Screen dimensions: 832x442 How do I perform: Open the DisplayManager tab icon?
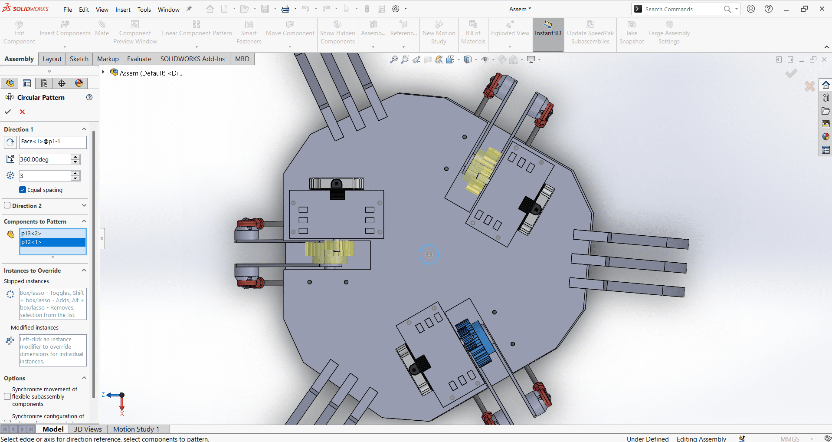coord(79,83)
